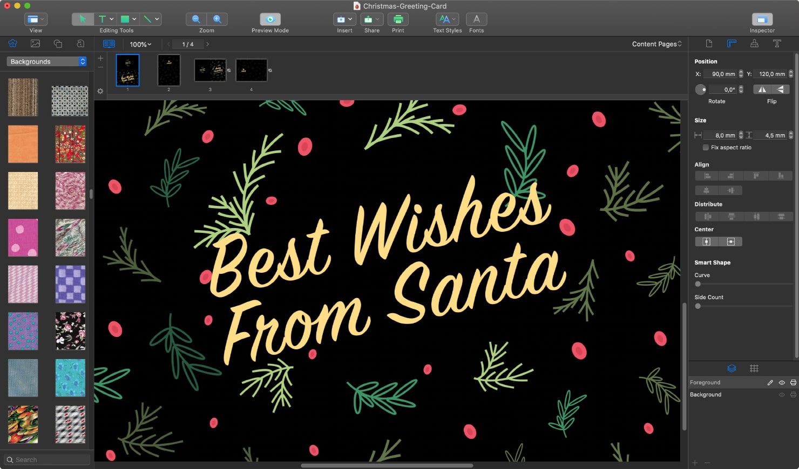Screen dimensions: 799x469
Task: Open the 100% zoom level dropdown
Action: click(x=139, y=44)
